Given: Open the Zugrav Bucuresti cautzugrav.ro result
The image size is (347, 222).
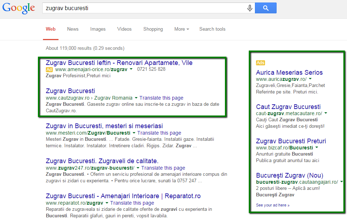Looking at the screenshot, I should 70,91.
